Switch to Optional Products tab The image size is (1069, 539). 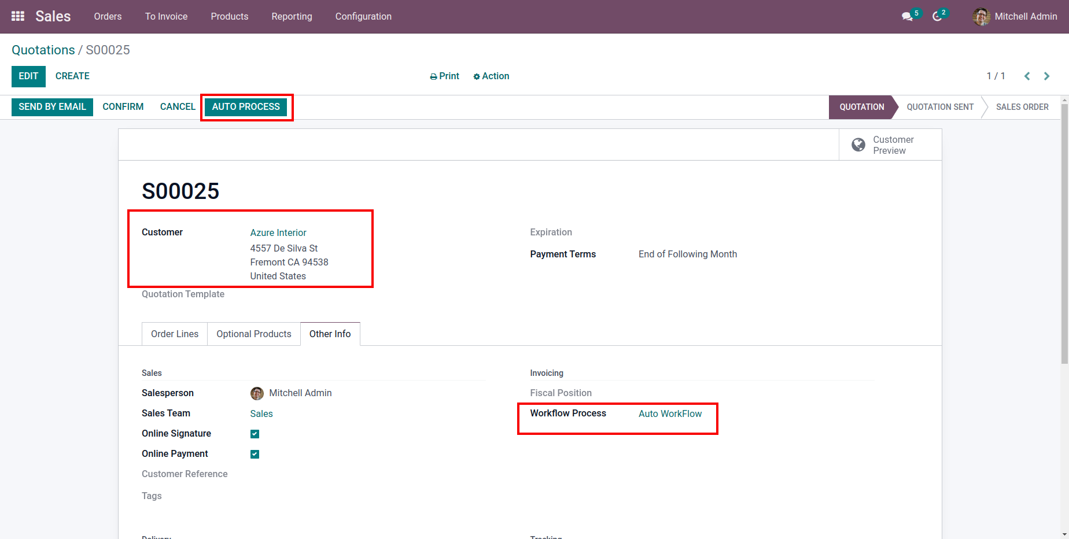point(254,334)
